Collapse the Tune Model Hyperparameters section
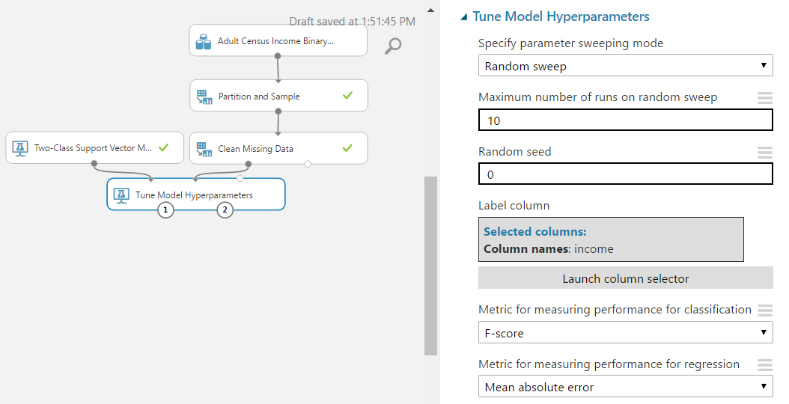 (x=464, y=17)
